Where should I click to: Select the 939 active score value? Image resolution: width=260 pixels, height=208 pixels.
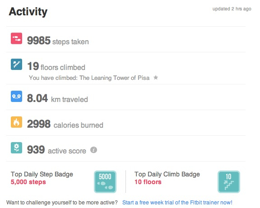(36, 149)
